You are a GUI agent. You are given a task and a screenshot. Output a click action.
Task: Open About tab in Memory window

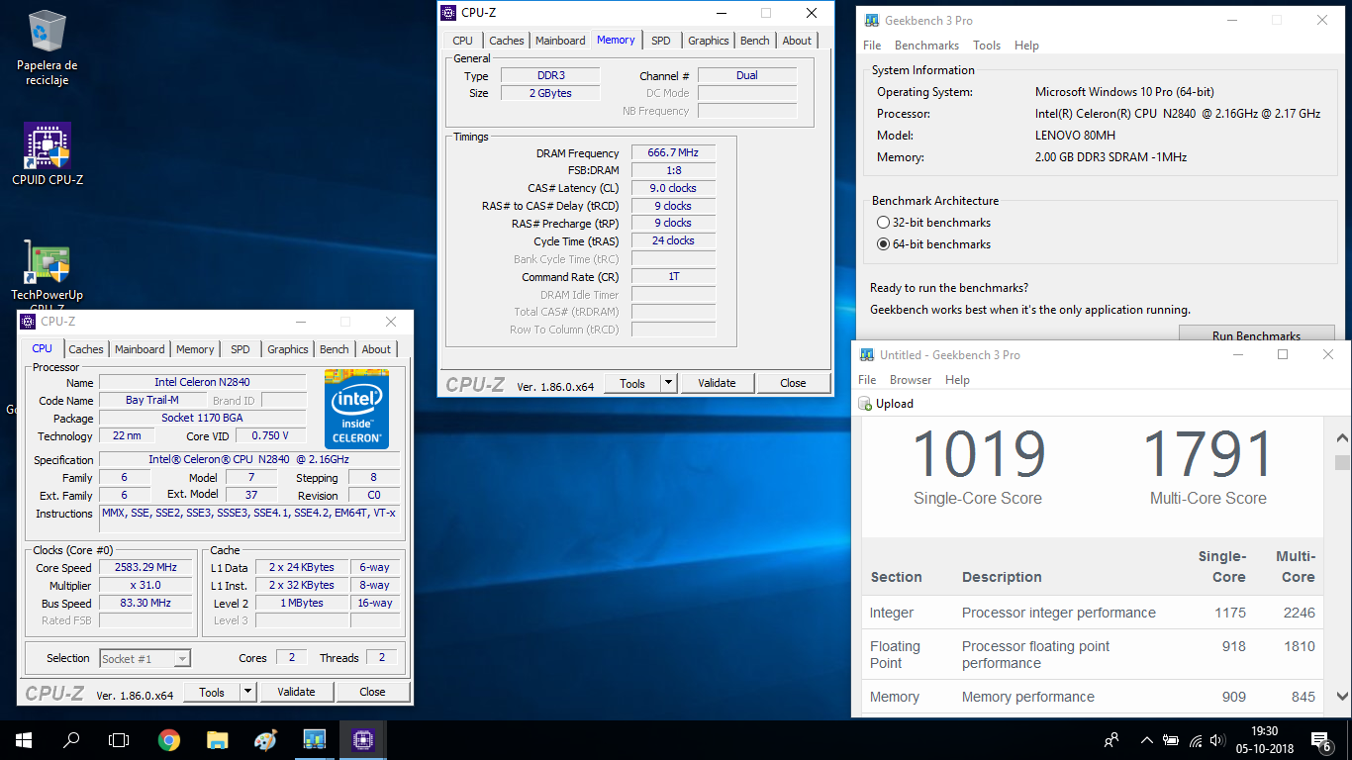click(797, 41)
